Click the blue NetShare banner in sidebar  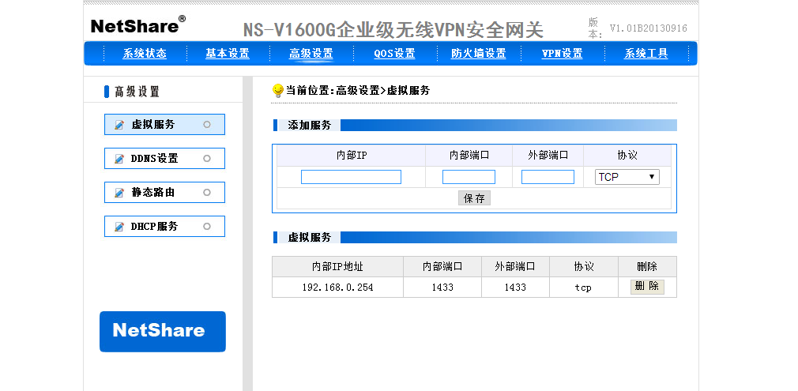click(x=162, y=332)
